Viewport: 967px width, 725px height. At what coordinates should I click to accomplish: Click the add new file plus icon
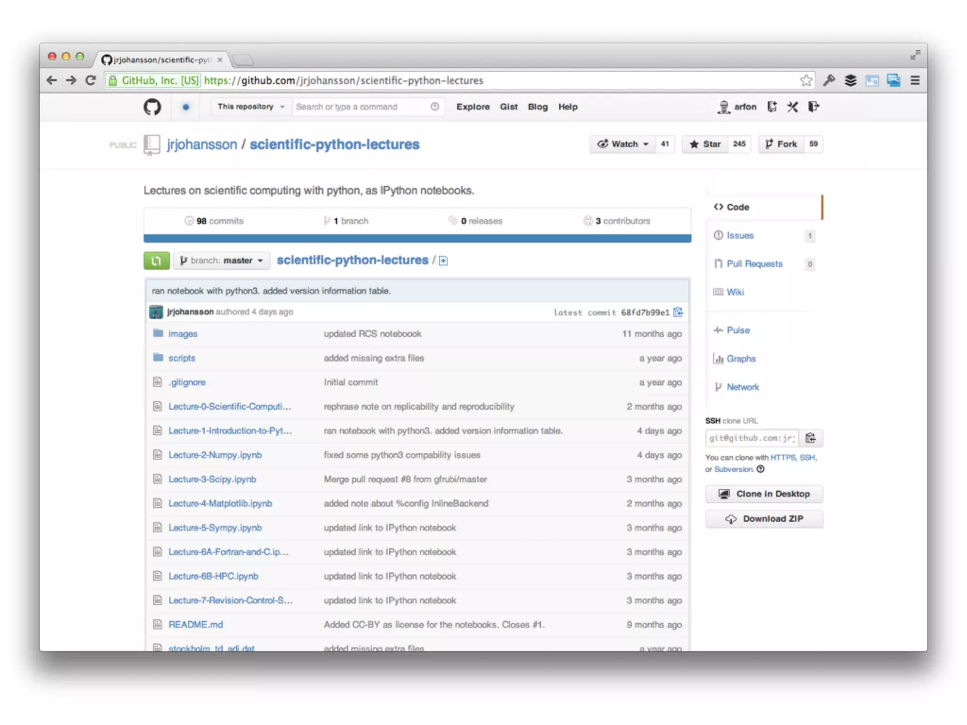point(443,261)
